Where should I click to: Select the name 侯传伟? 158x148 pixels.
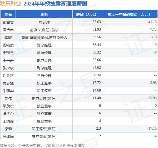[x=8, y=30]
